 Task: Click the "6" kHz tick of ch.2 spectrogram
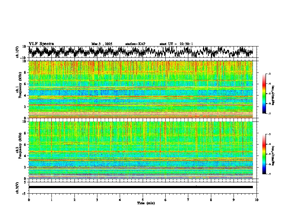[x=26, y=145]
